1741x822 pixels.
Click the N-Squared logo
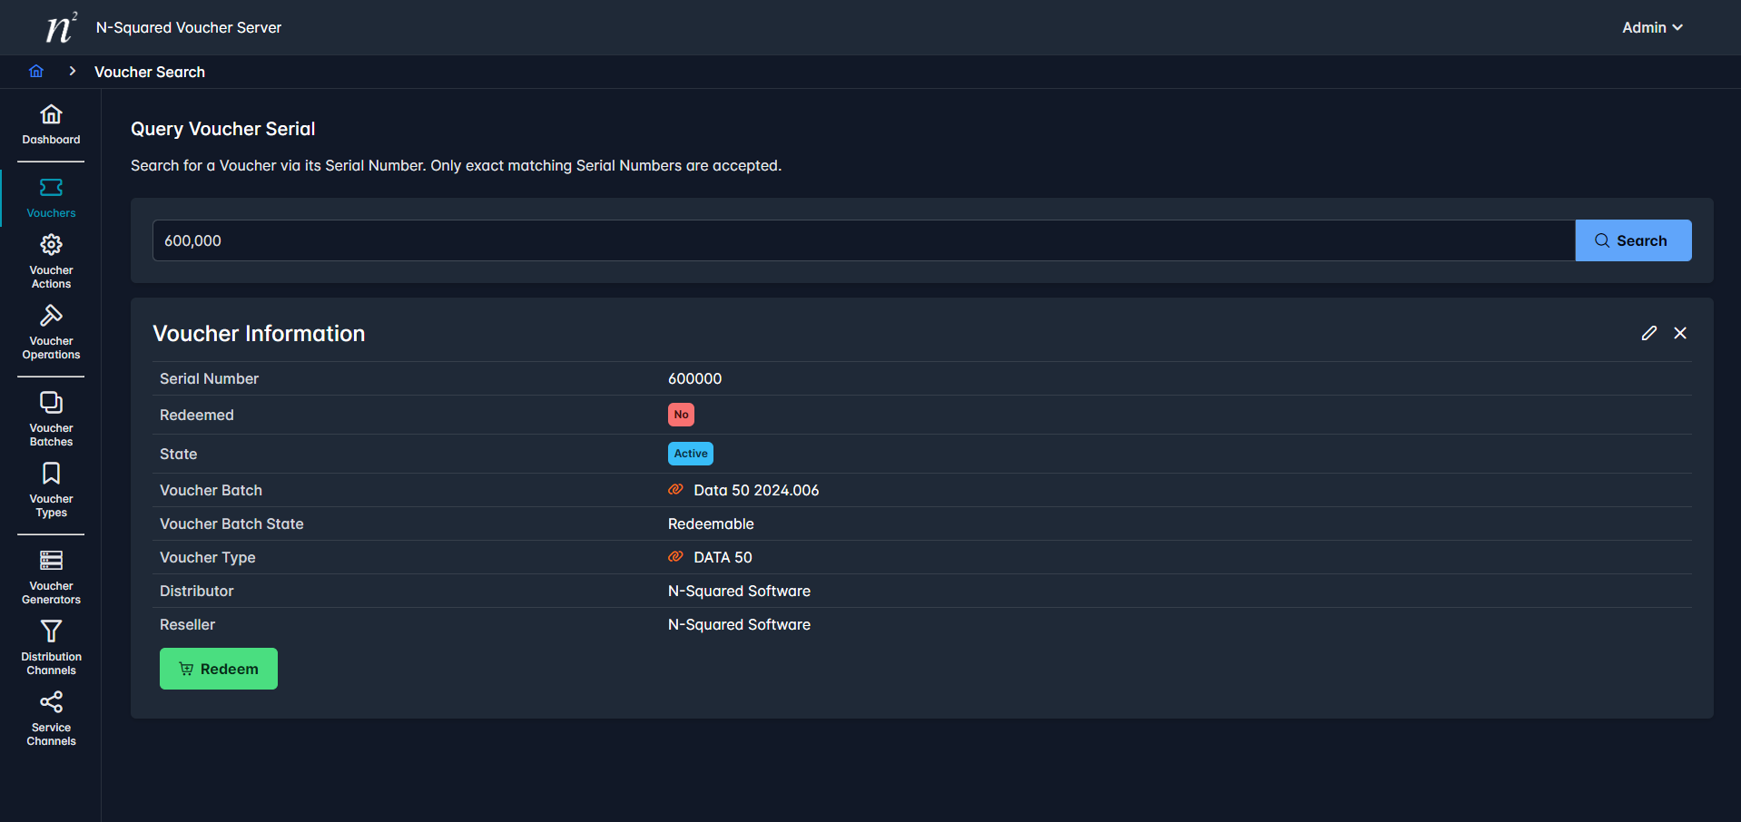[x=60, y=27]
